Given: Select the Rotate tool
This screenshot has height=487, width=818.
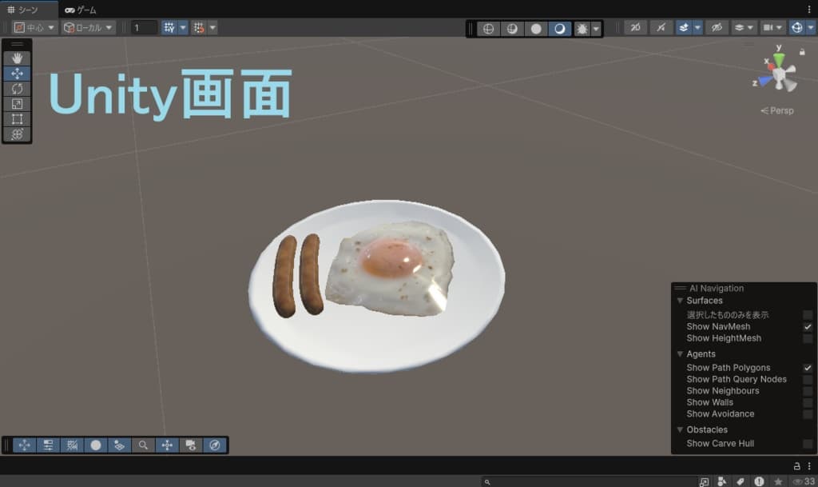Looking at the screenshot, I should (17, 89).
